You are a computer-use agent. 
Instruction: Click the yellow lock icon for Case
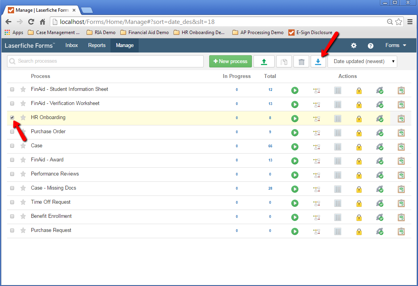tap(359, 147)
